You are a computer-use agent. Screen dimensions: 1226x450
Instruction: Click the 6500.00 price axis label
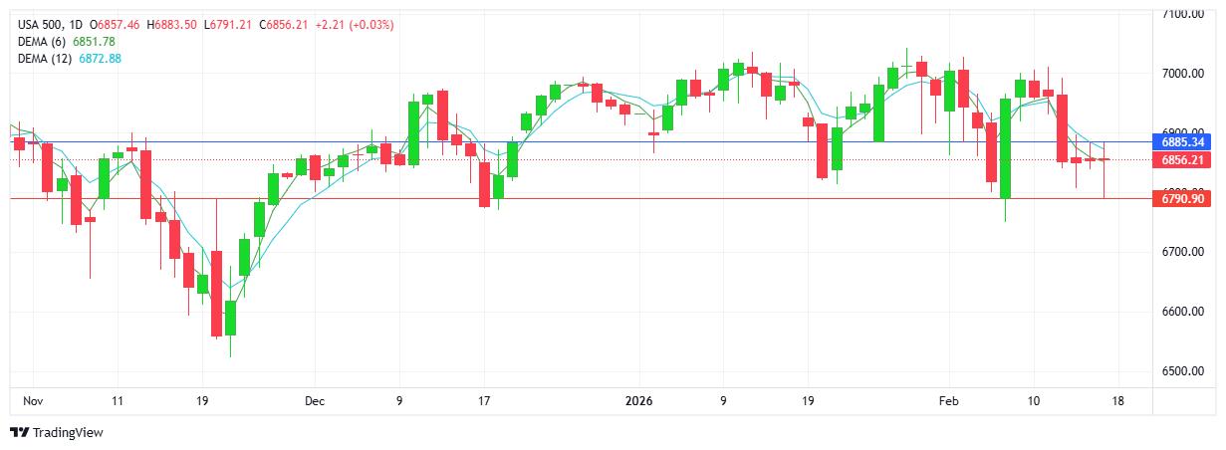point(1184,371)
